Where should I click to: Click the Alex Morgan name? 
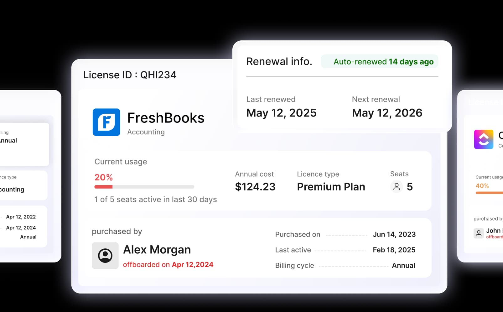point(157,250)
